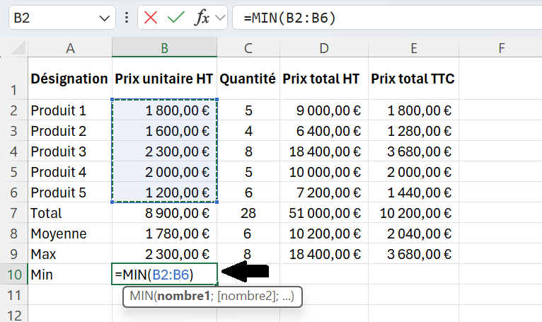Select row 10 header
The width and height of the screenshot is (542, 322).
pos(14,275)
